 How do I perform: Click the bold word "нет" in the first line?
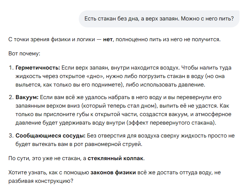point(107,40)
